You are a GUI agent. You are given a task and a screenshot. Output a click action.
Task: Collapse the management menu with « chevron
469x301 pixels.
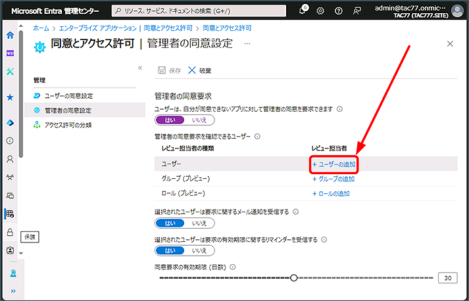pos(139,68)
